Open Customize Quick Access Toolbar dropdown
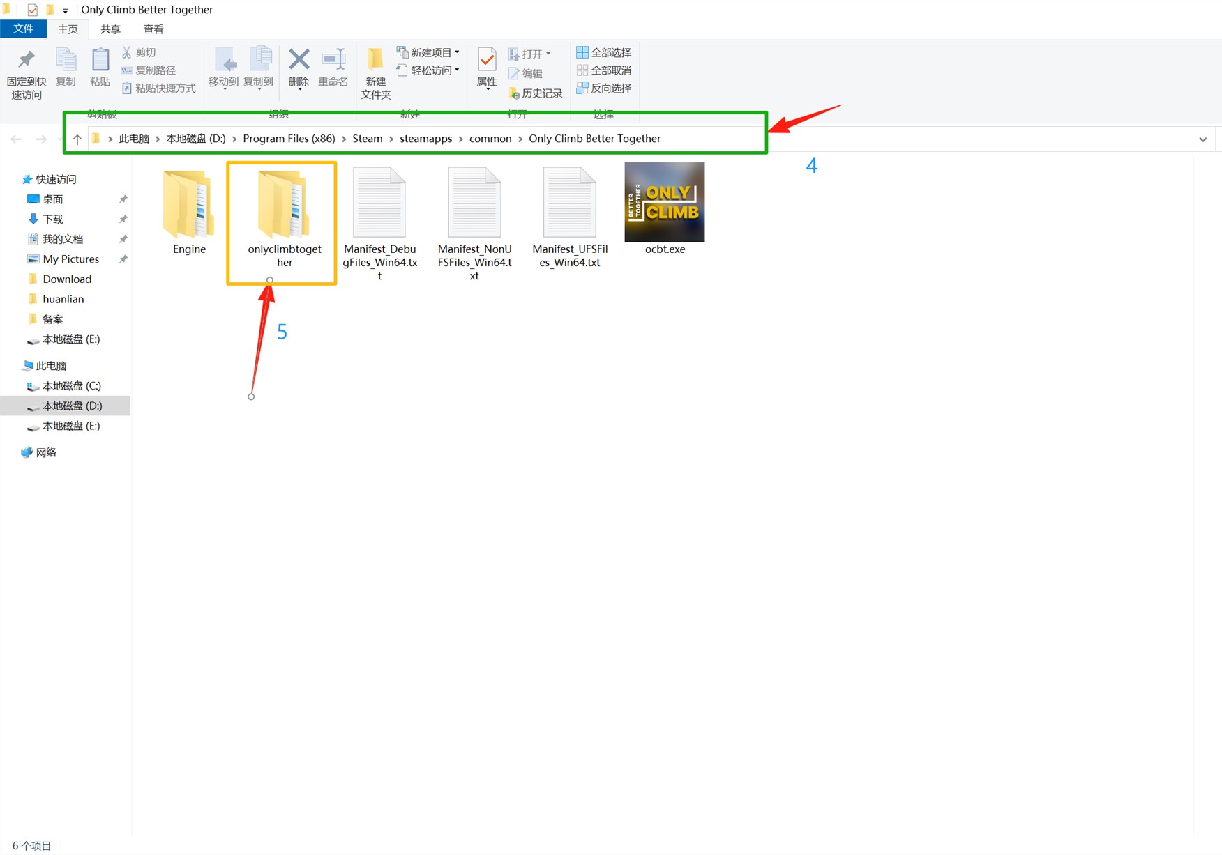The height and width of the screenshot is (855, 1222). 65,10
